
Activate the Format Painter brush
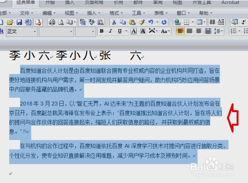pyautogui.click(x=141, y=22)
